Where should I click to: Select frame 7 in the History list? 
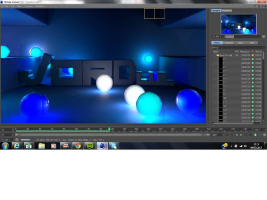(237, 86)
